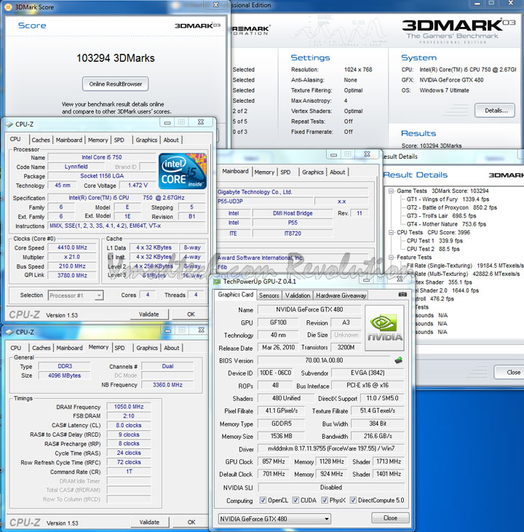Click Validate in lower CPU-Z window
This screenshot has height=532, width=524.
coord(149,522)
